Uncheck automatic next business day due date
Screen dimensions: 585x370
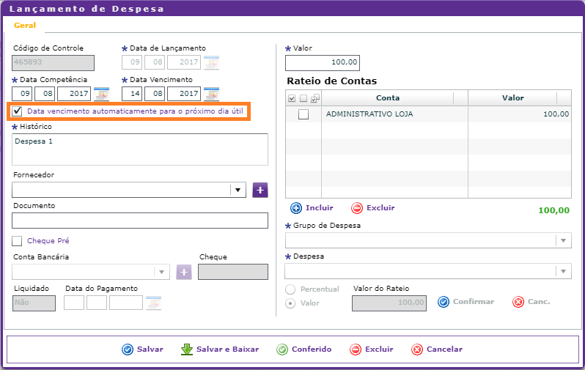coord(18,111)
